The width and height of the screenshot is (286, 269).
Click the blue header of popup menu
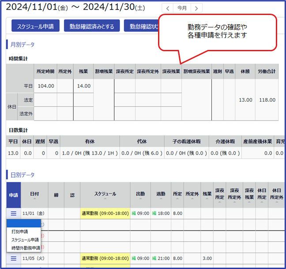24,224
